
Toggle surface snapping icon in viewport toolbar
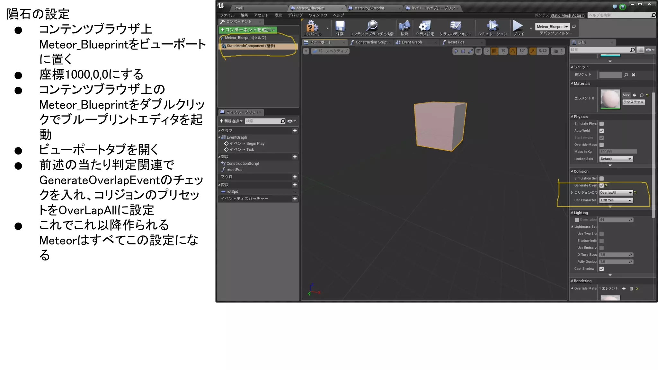[x=487, y=51]
